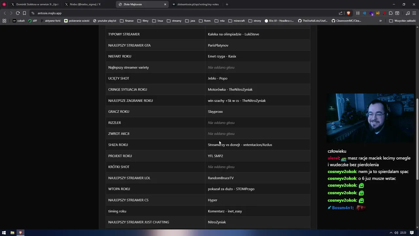Switch to the zloteantosie.pl my-votes tab
This screenshot has width=419, height=236.
196,4
